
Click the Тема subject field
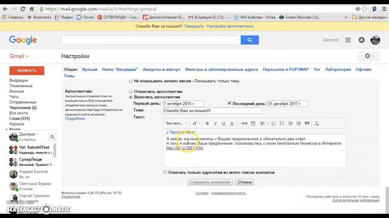point(212,110)
